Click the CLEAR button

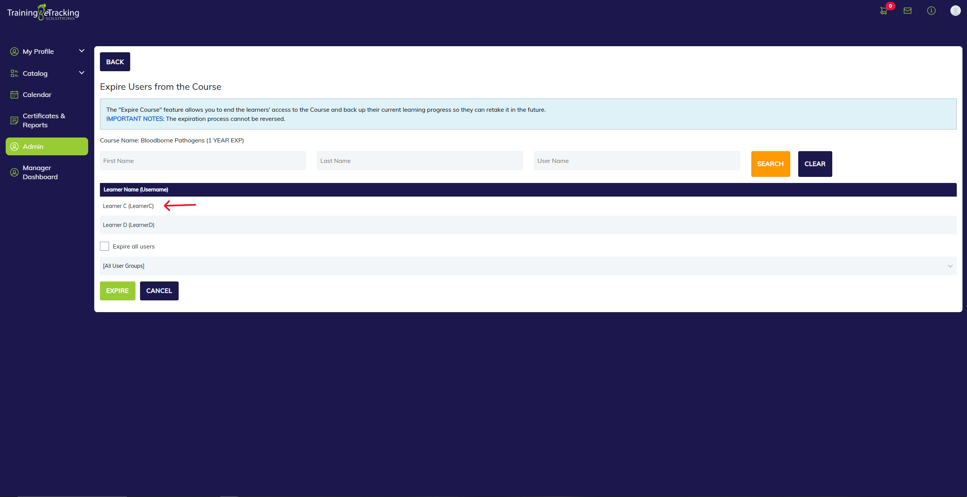coord(815,164)
